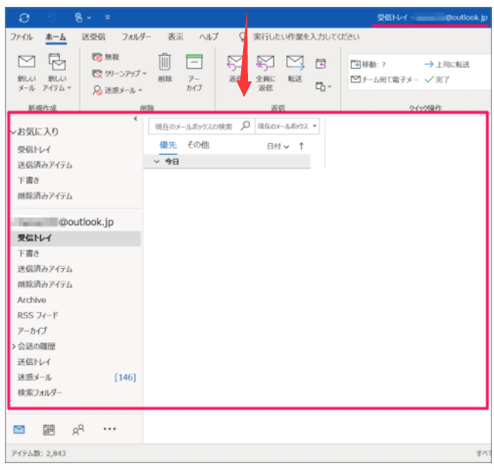
Task: Select highlighted 受信トレイ in account
Action: pos(75,238)
